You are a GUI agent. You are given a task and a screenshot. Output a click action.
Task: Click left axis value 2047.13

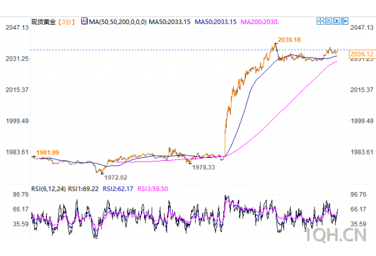tap(17, 28)
